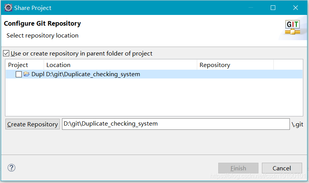Maximize the Share Project dialog
The image size is (309, 183).
[x=273, y=8]
